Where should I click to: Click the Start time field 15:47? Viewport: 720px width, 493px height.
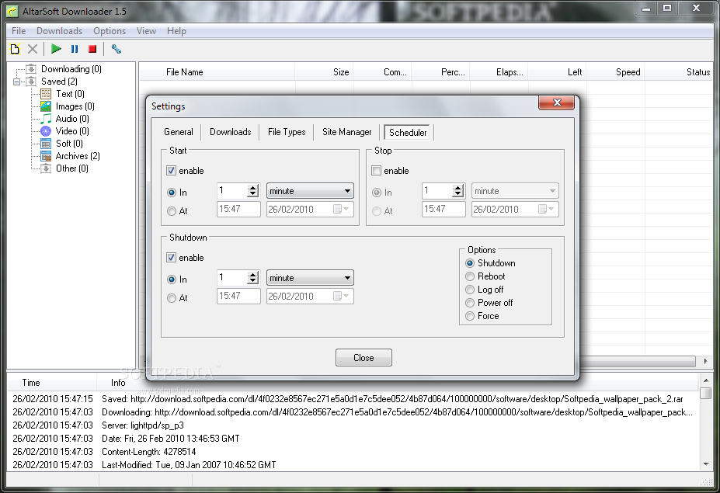238,210
